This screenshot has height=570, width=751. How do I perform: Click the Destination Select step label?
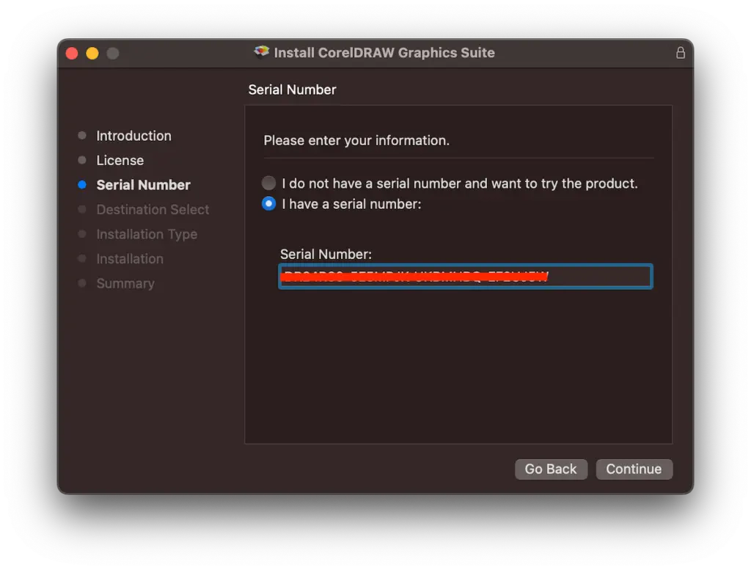click(x=153, y=210)
